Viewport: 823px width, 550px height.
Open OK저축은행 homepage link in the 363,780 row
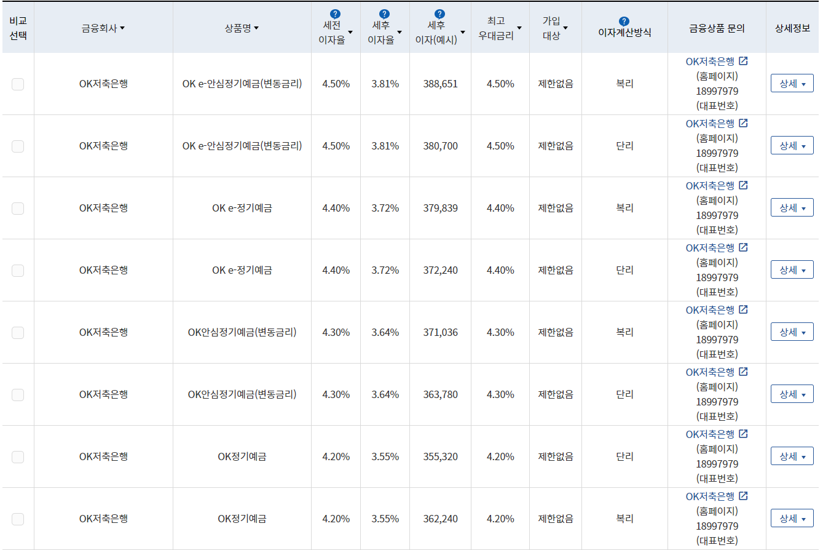717,372
